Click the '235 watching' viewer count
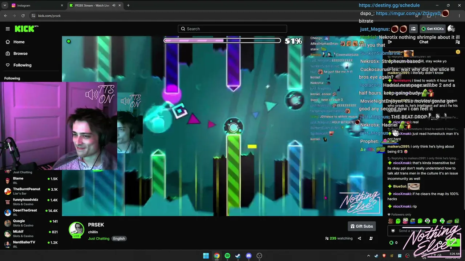 point(339,238)
